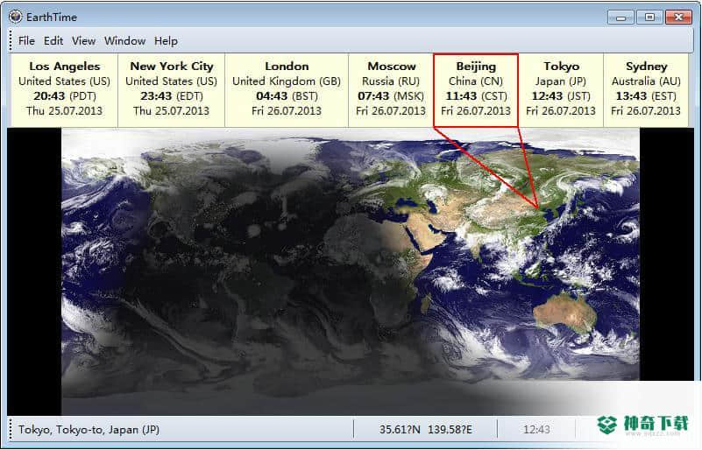
Task: Maximize the EarthTime window
Action: coord(649,18)
